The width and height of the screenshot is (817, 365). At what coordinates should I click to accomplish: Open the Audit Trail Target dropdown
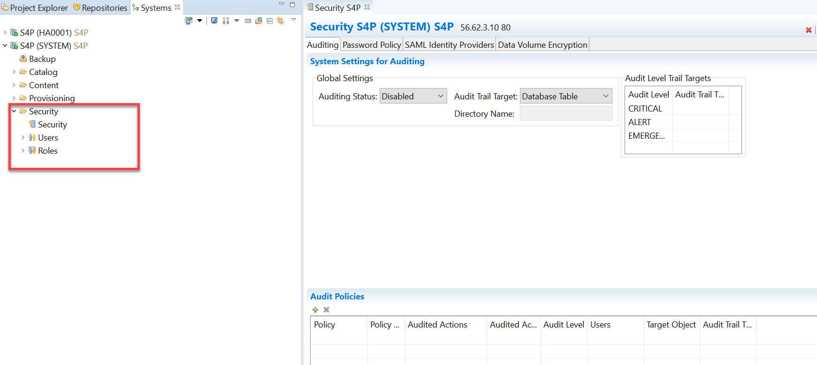pyautogui.click(x=566, y=96)
